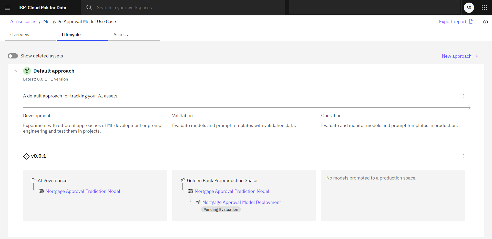Click the v0.0.1 version diamond icon
The height and width of the screenshot is (239, 492).
click(26, 156)
